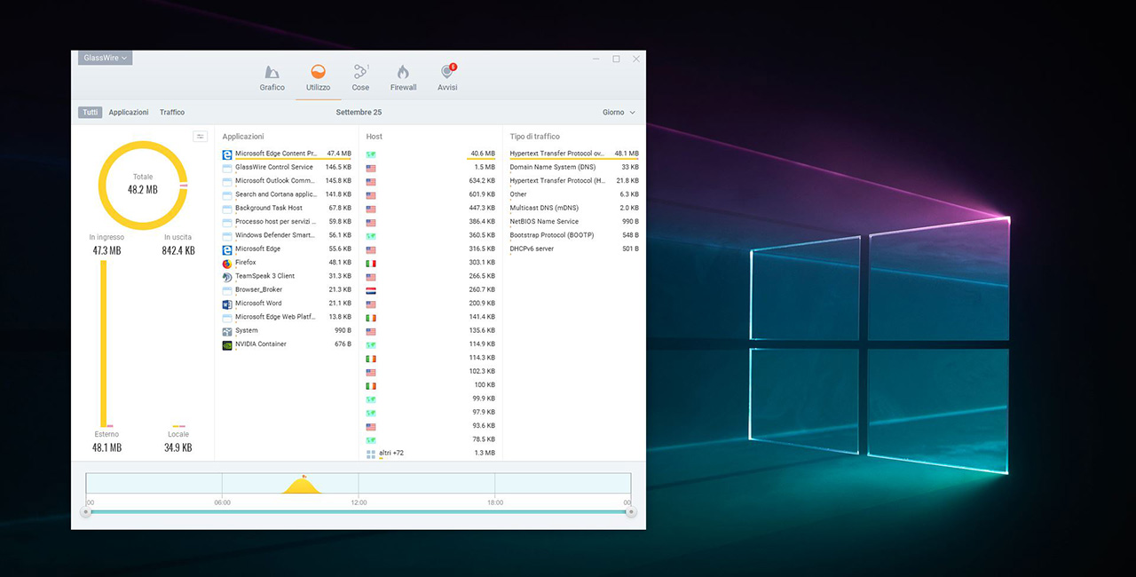This screenshot has width=1136, height=577.
Task: Click the US flag in 1.5 MB host row
Action: pos(371,168)
